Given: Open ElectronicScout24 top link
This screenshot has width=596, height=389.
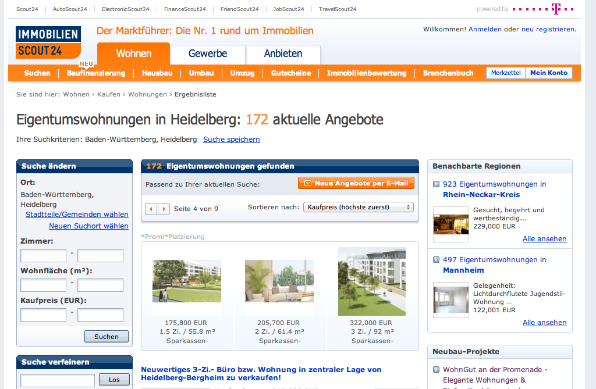Looking at the screenshot, I should coord(126,9).
